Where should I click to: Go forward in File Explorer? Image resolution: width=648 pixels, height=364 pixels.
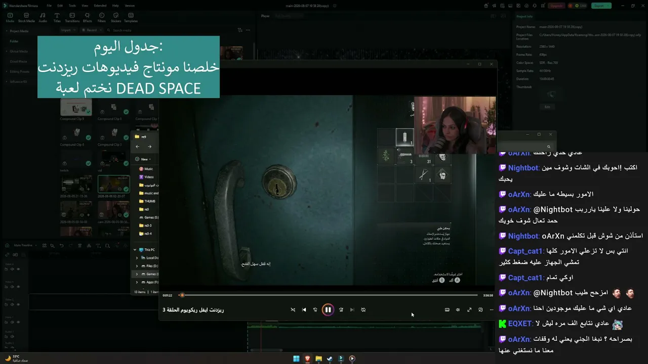coord(149,147)
